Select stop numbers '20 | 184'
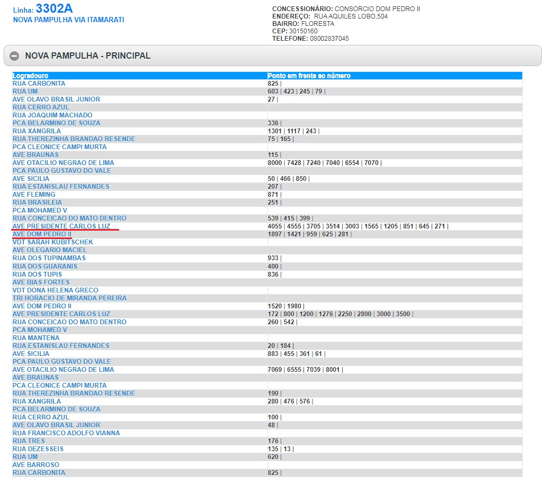Screen dimensions: 545x485 281,346
